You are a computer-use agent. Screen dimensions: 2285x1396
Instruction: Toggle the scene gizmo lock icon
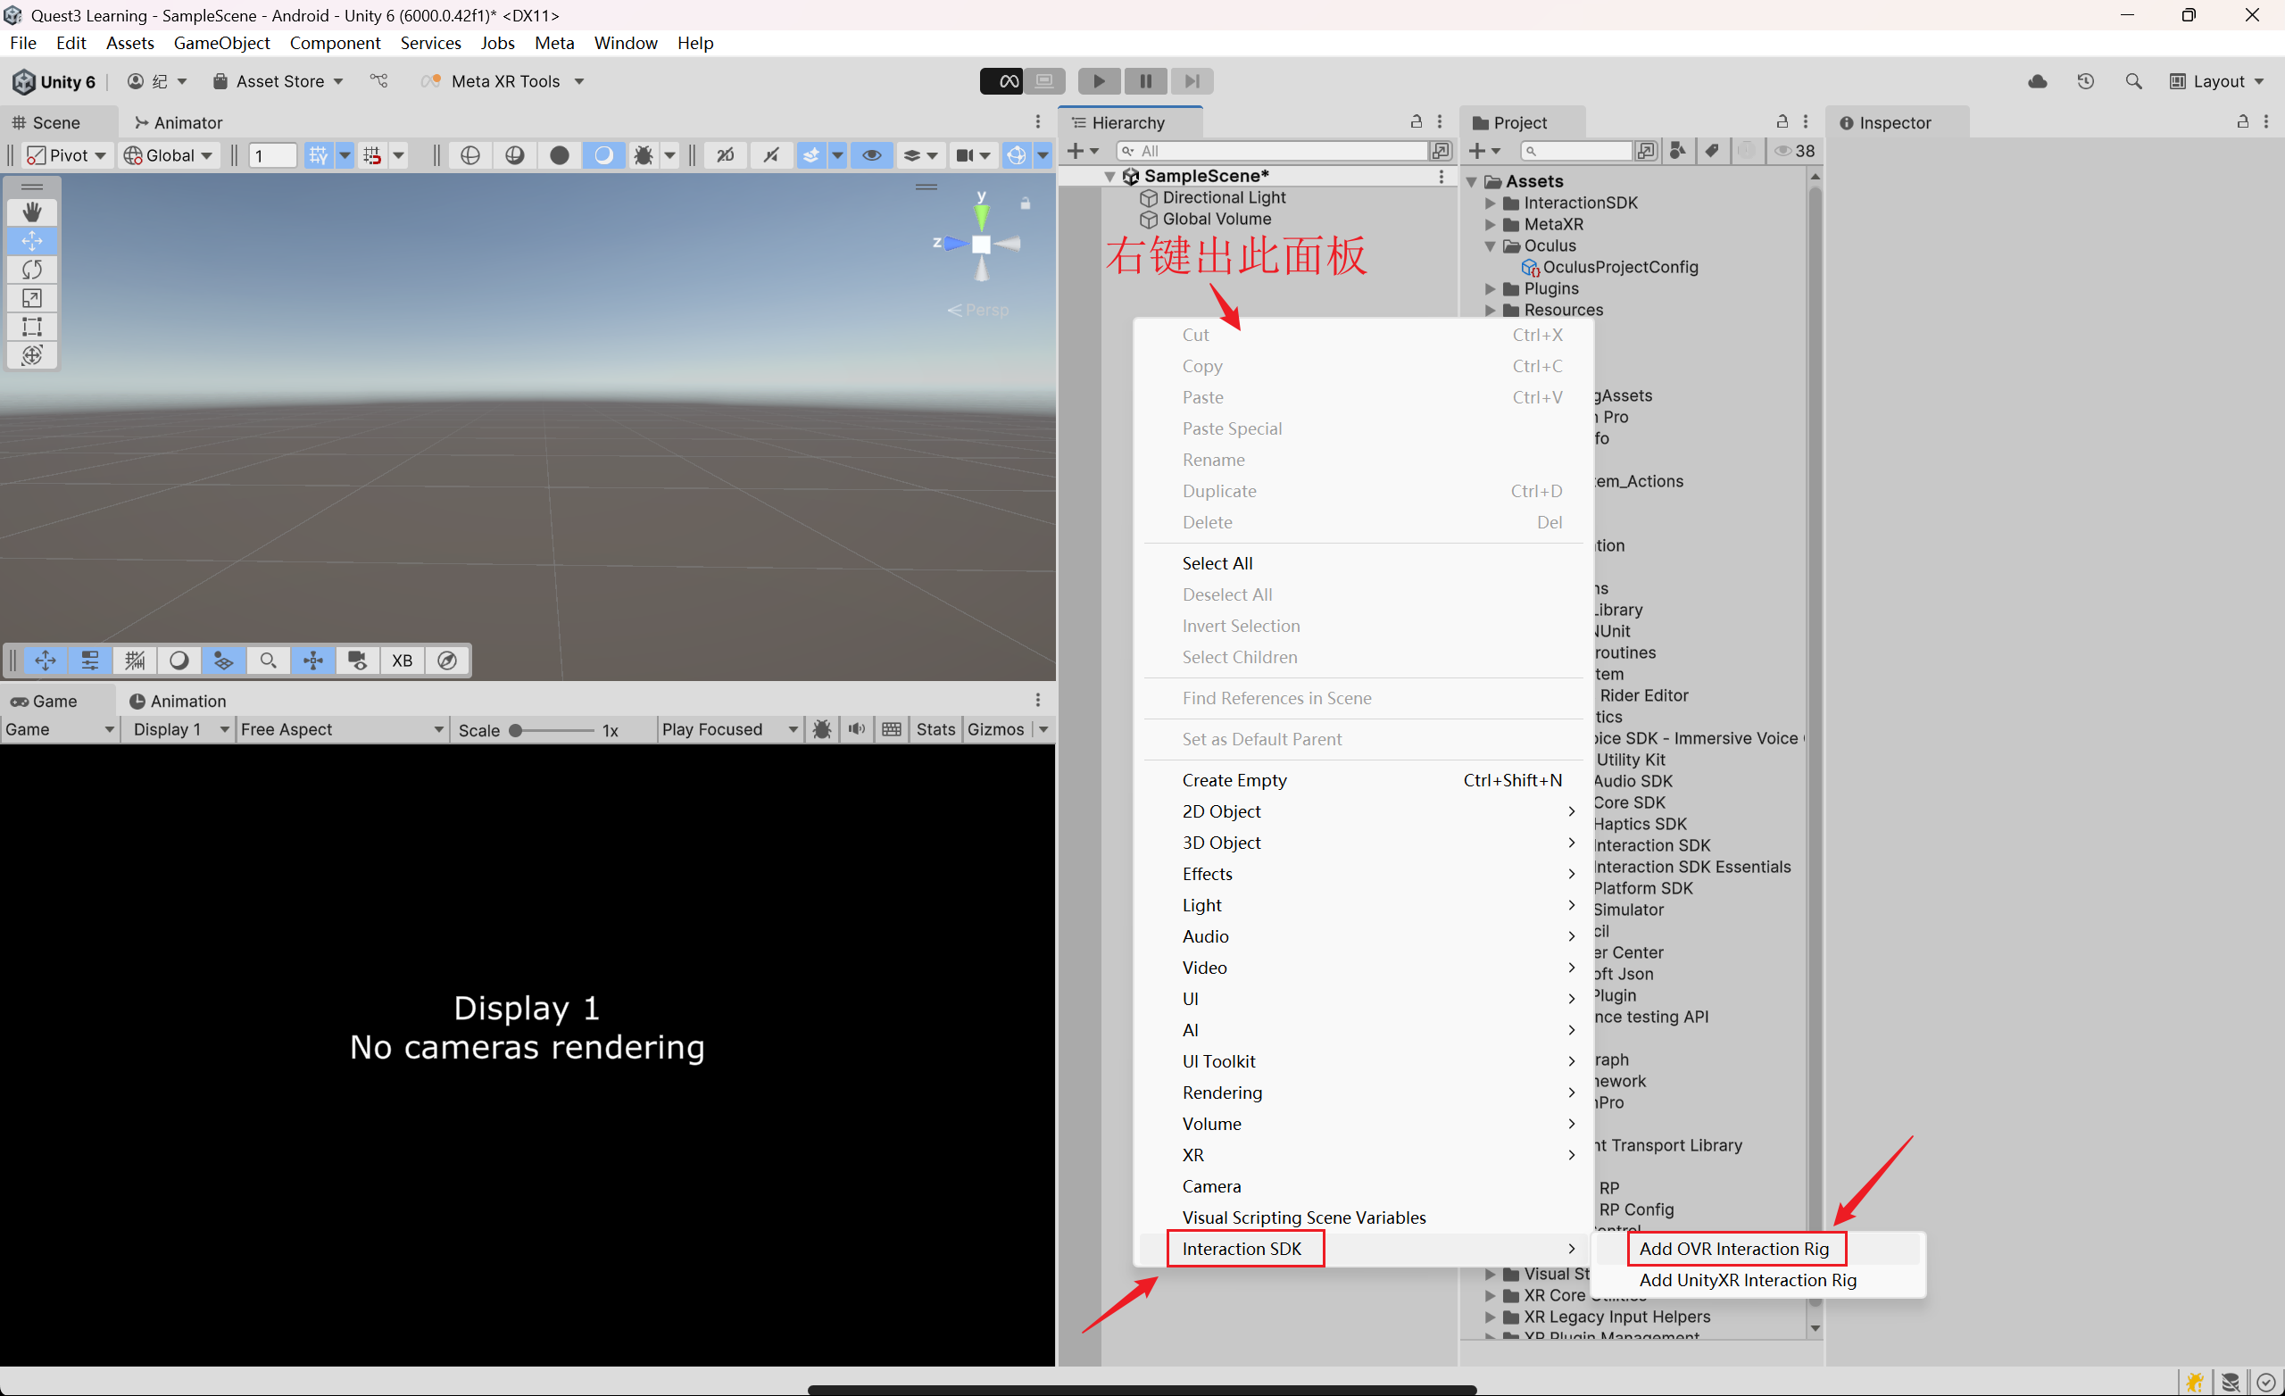[x=1026, y=204]
